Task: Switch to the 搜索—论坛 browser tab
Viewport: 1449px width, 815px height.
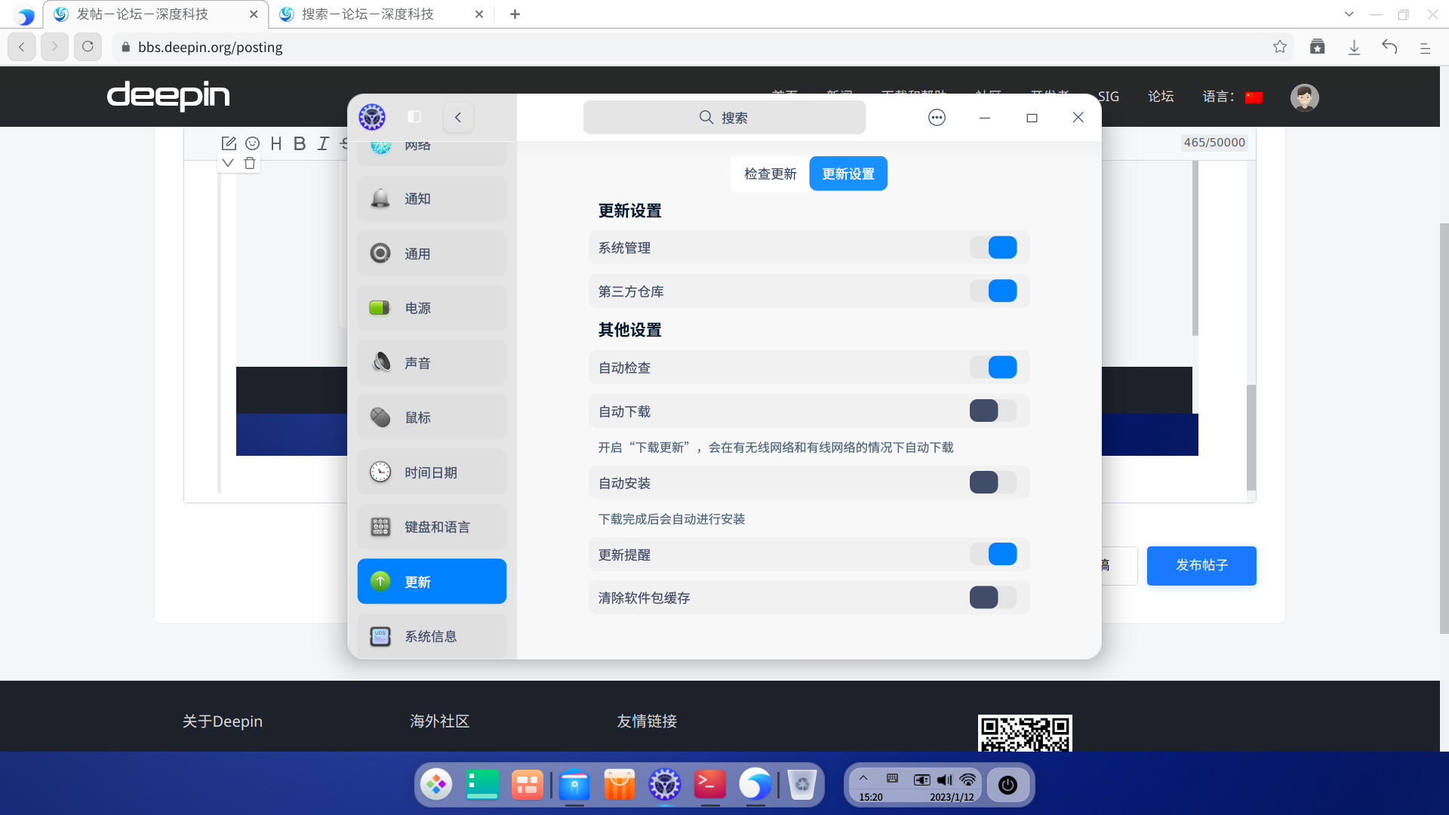Action: (368, 14)
